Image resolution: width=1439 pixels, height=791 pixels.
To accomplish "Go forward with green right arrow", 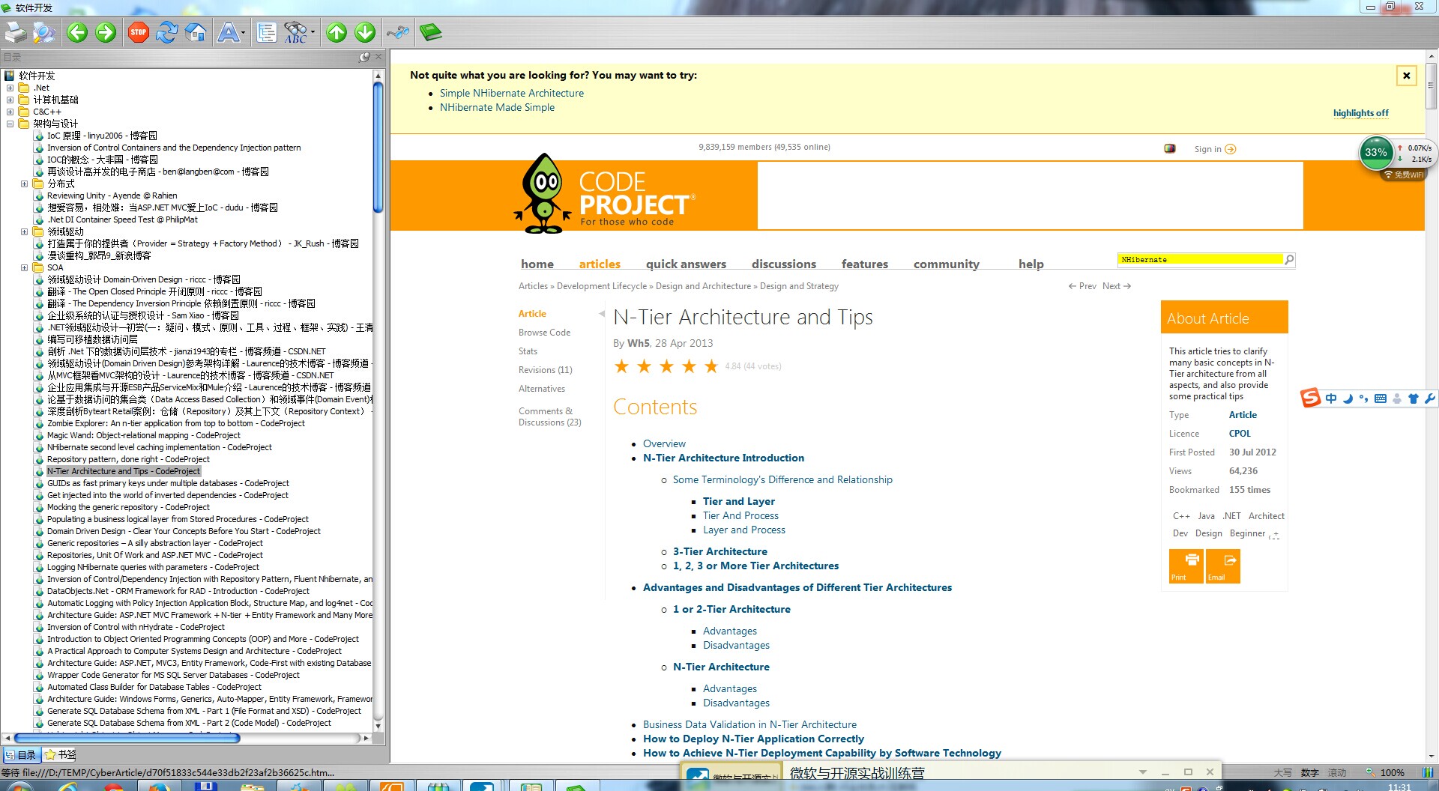I will (106, 32).
